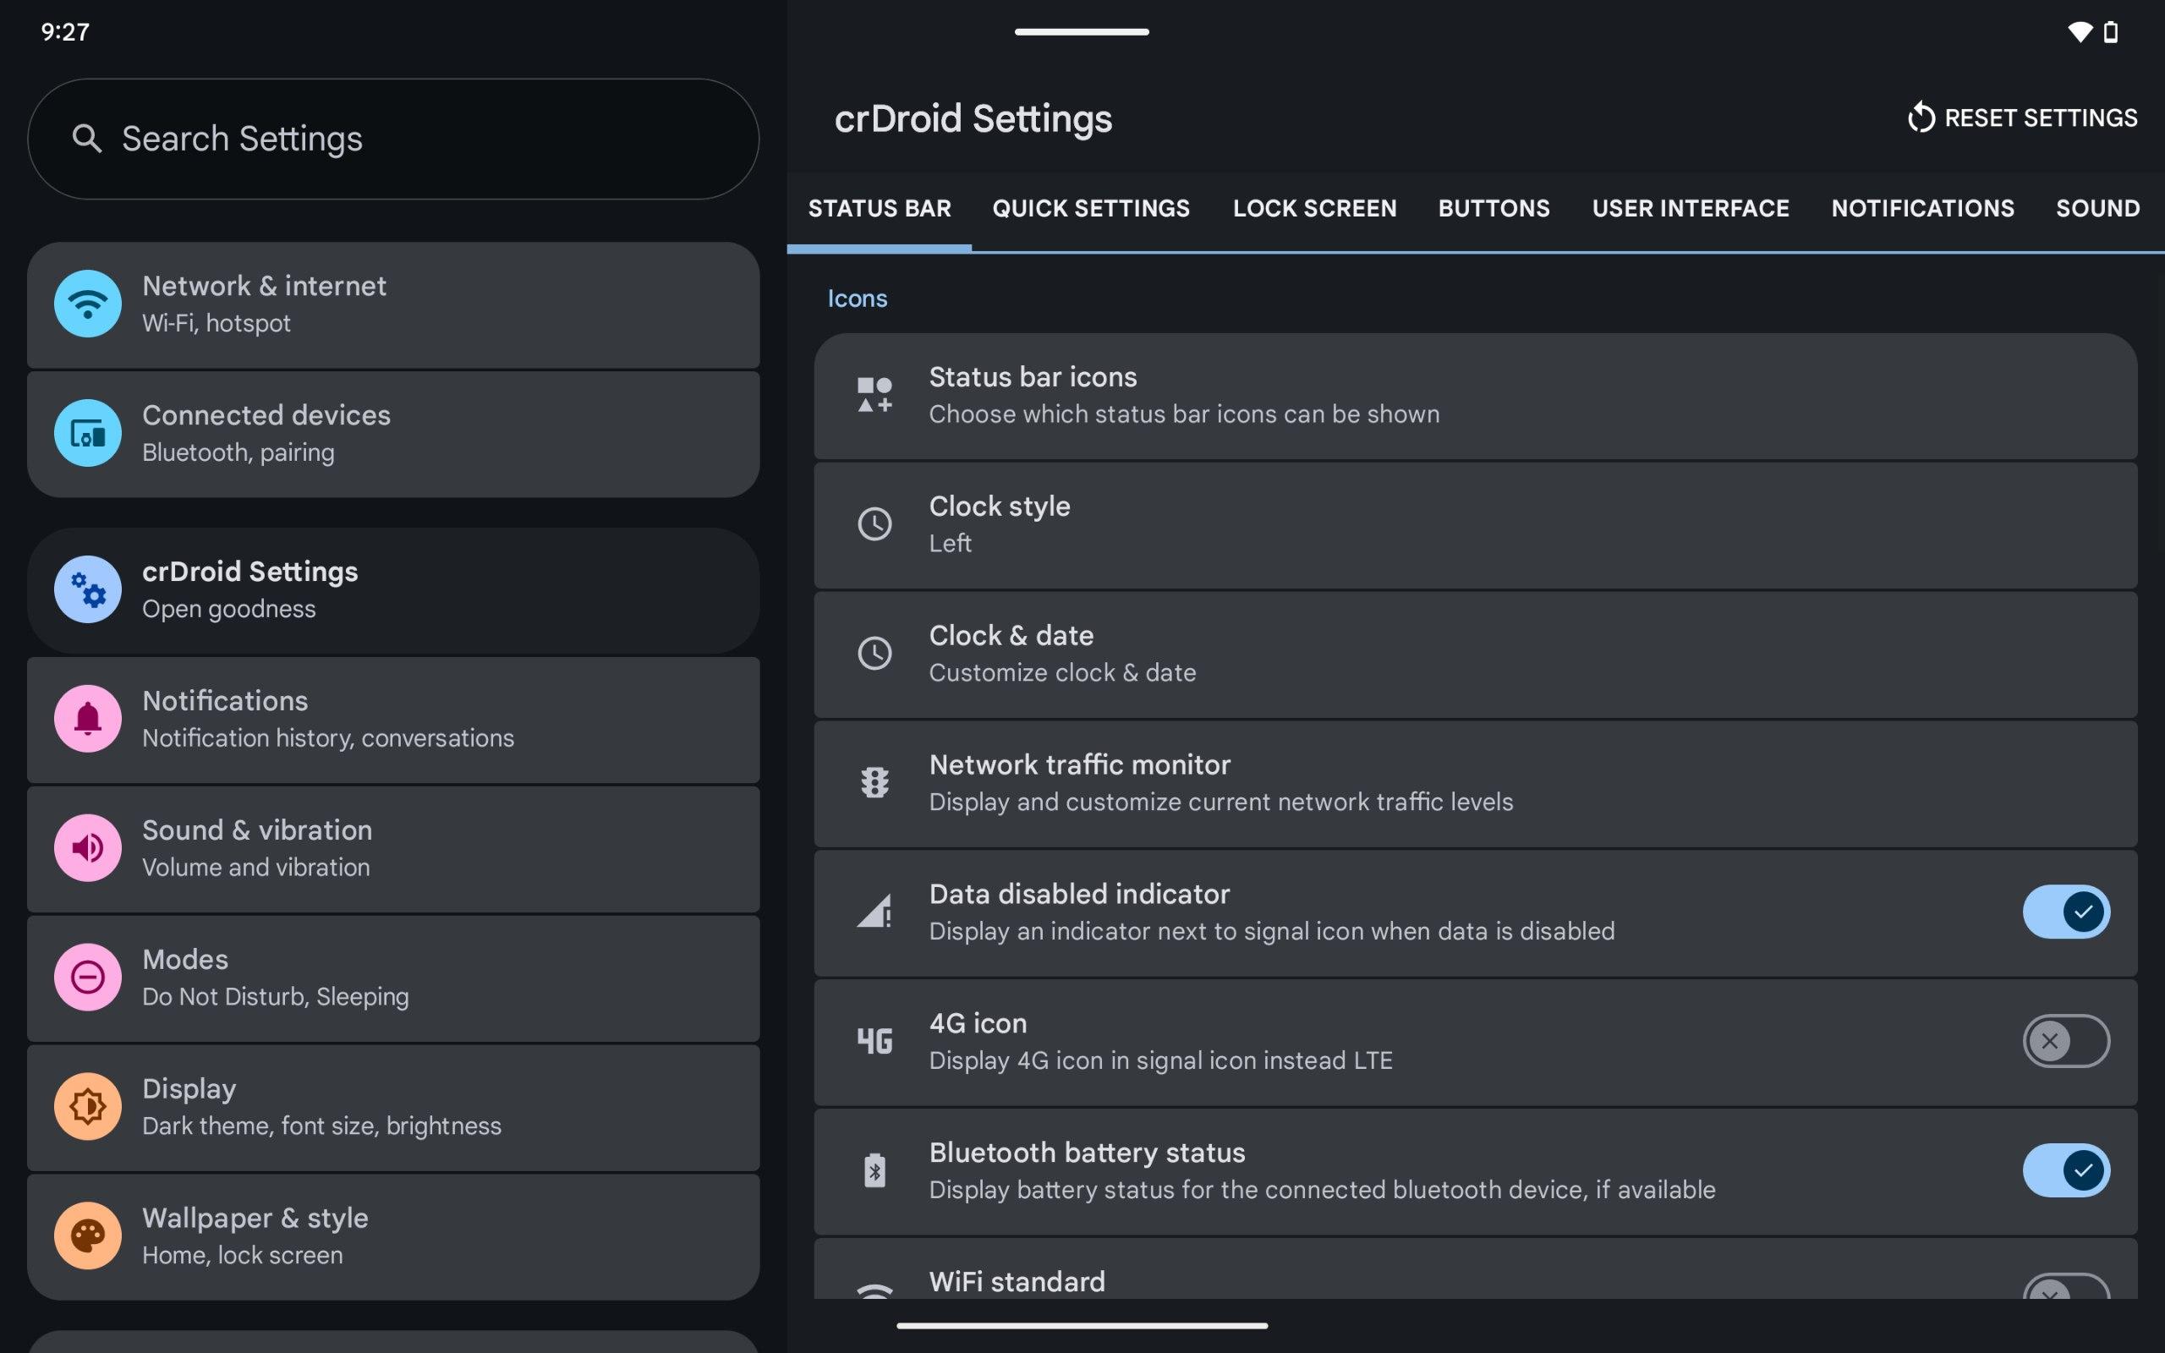Click the Sound & vibration speaker icon
The height and width of the screenshot is (1353, 2165).
point(87,847)
